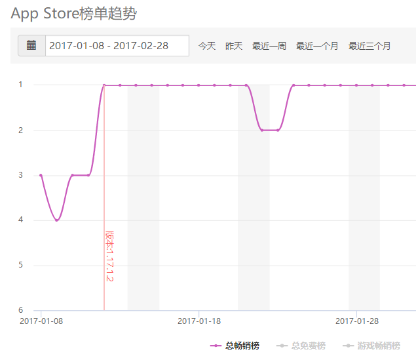Image resolution: width=416 pixels, height=360 pixels.
Task: Click the 版本:1.17.1.2 version marker label
Action: pyautogui.click(x=109, y=256)
